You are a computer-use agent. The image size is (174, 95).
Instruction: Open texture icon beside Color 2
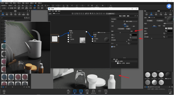pyautogui.click(x=130, y=37)
